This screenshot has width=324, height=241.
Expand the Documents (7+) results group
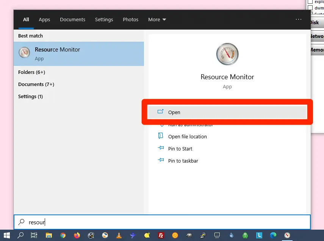click(x=36, y=84)
